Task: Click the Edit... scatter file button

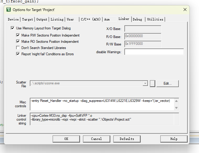Action: click(167, 83)
